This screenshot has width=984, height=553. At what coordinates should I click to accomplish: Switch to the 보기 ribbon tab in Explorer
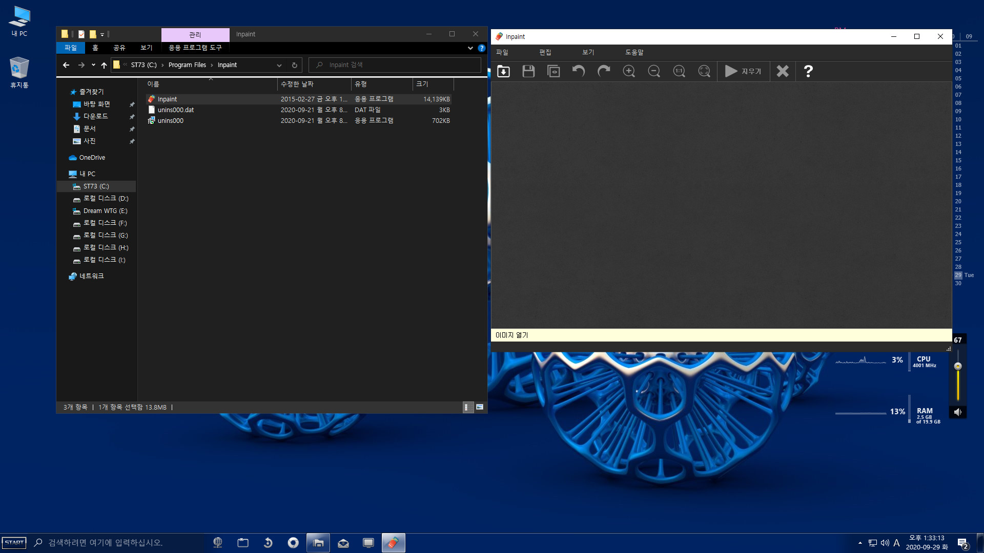[x=147, y=48]
